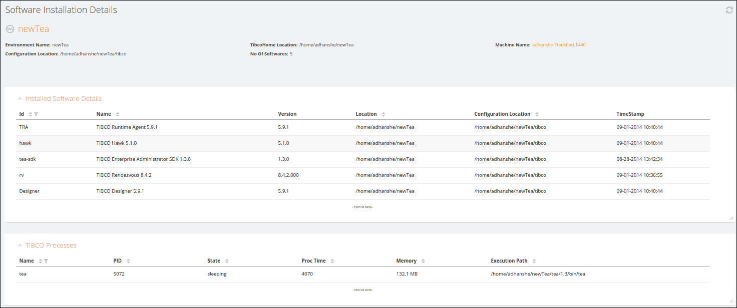Viewport: 737px width, 308px height.
Task: Collapse the TIBCO Processes panel
Action: pyautogui.click(x=20, y=246)
